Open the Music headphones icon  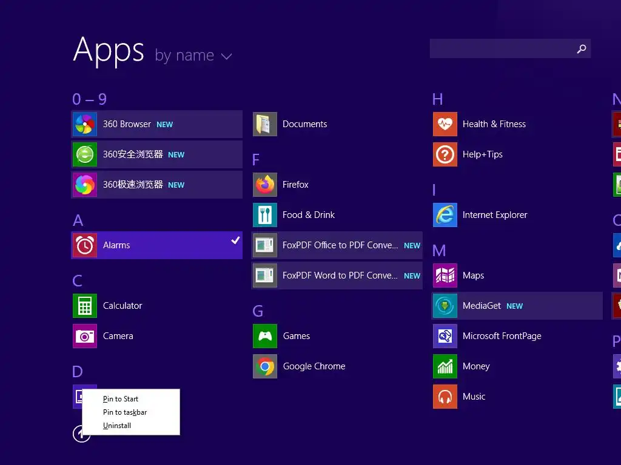pyautogui.click(x=445, y=397)
